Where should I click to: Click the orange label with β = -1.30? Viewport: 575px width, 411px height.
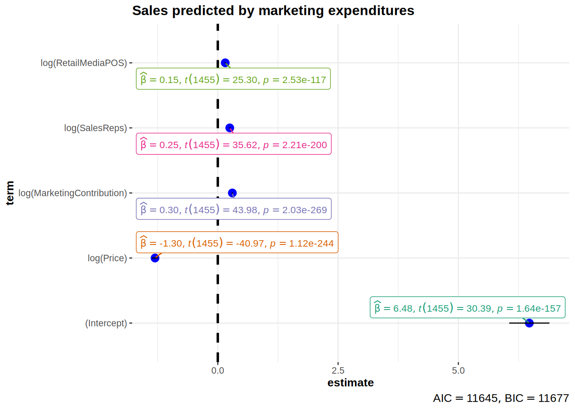pos(237,243)
